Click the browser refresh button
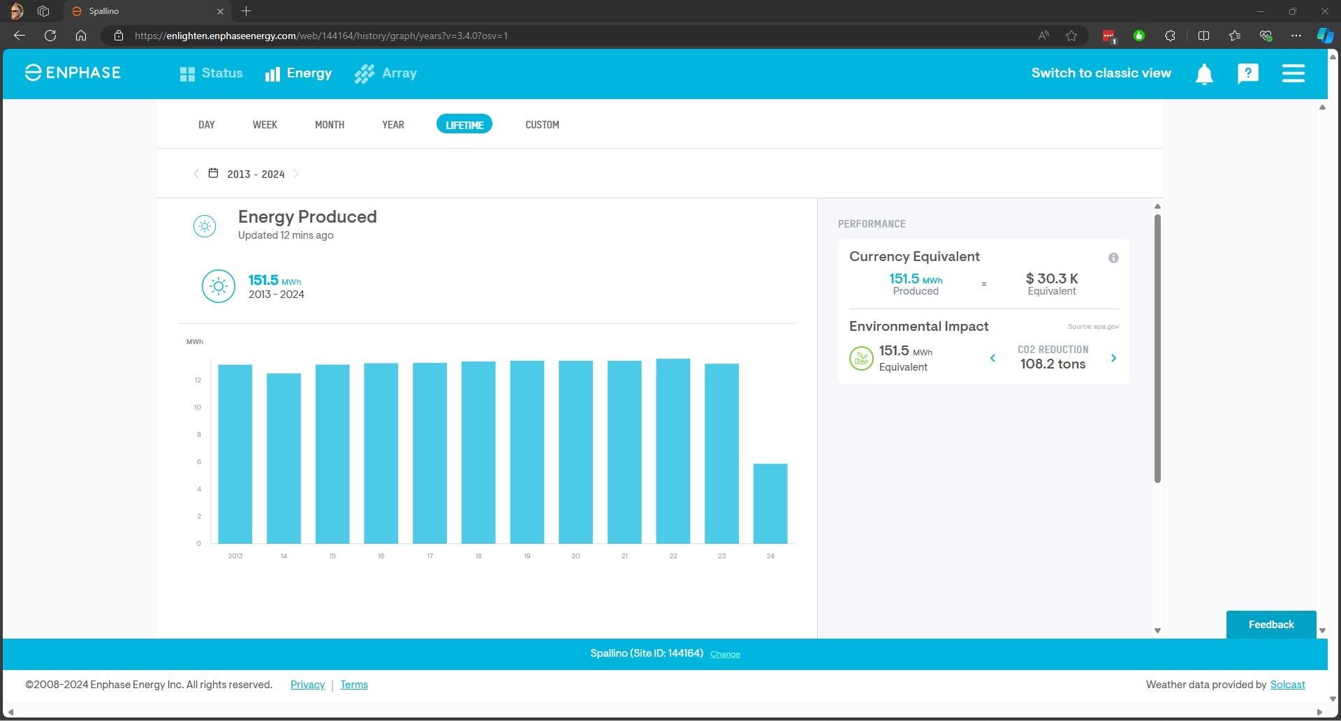The image size is (1341, 721). (50, 36)
